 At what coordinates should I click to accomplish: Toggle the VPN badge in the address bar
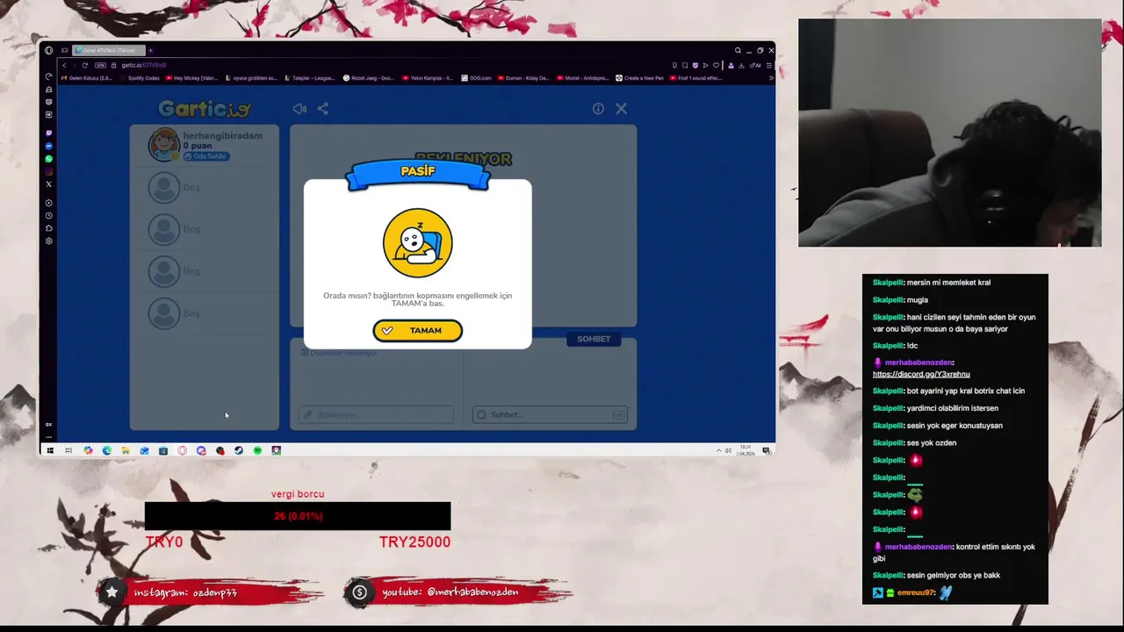coord(100,65)
